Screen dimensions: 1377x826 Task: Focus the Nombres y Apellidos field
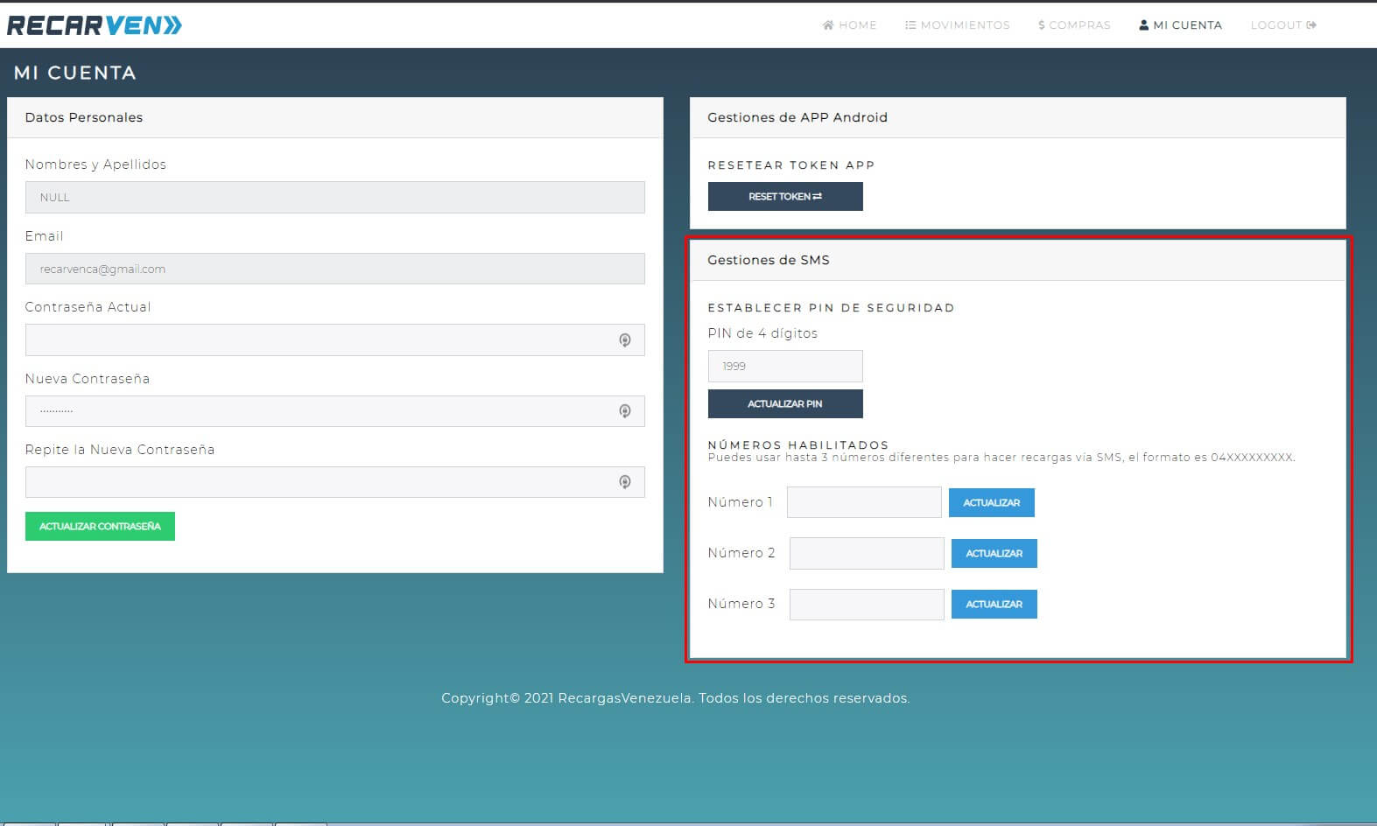tap(334, 198)
